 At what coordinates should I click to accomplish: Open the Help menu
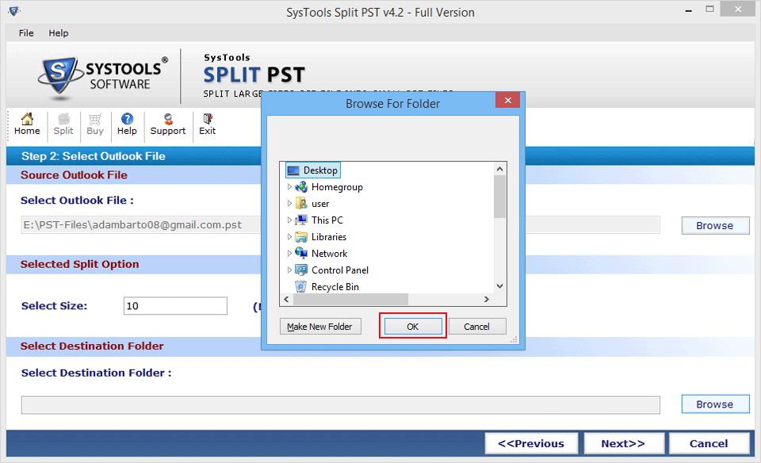pyautogui.click(x=59, y=33)
